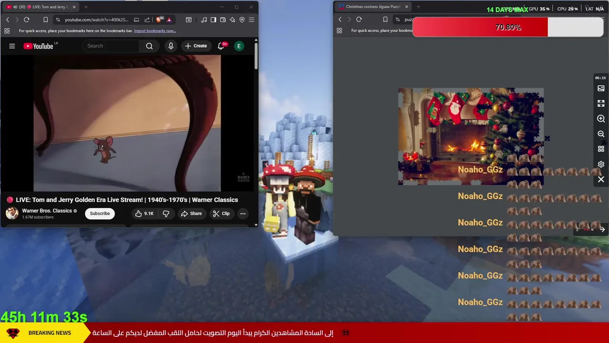The height and width of the screenshot is (343, 609).
Task: Click the 45h 11m 33s timer text
Action: (44, 317)
